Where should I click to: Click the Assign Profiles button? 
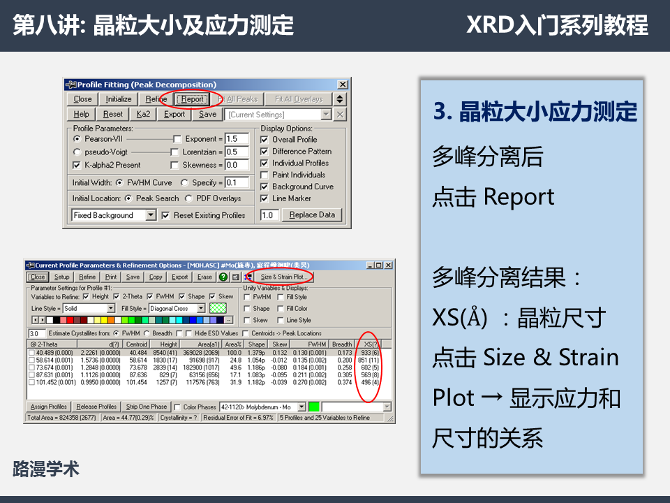pyautogui.click(x=49, y=407)
